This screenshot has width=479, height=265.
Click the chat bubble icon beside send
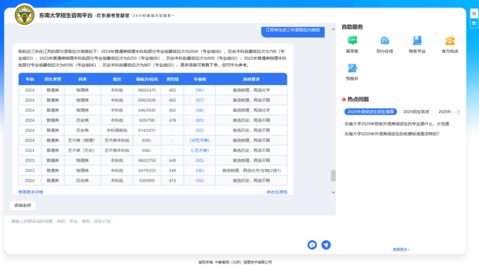[x=312, y=245]
